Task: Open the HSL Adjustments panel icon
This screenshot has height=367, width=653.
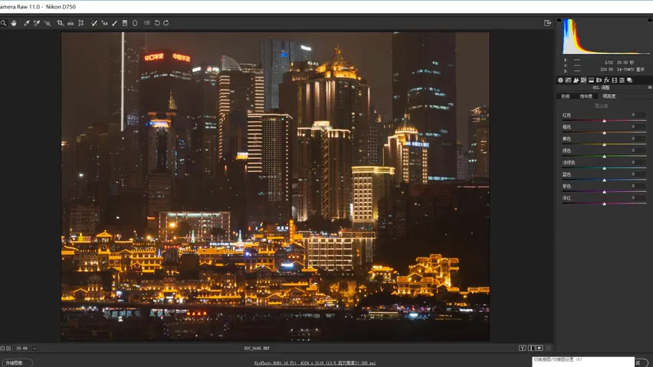Action: (583, 80)
